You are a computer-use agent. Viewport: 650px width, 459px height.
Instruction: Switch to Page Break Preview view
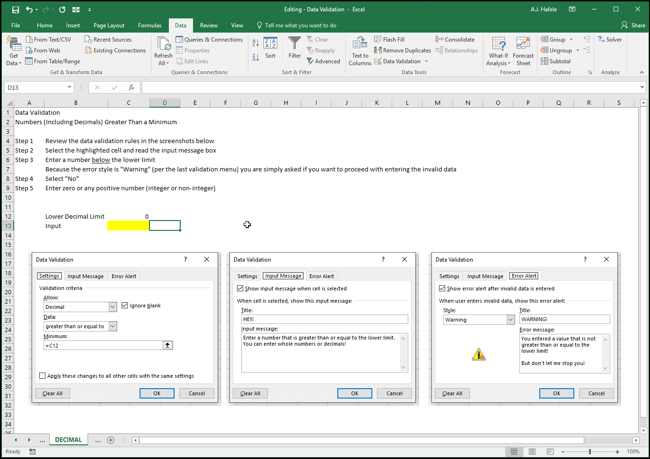(x=550, y=452)
